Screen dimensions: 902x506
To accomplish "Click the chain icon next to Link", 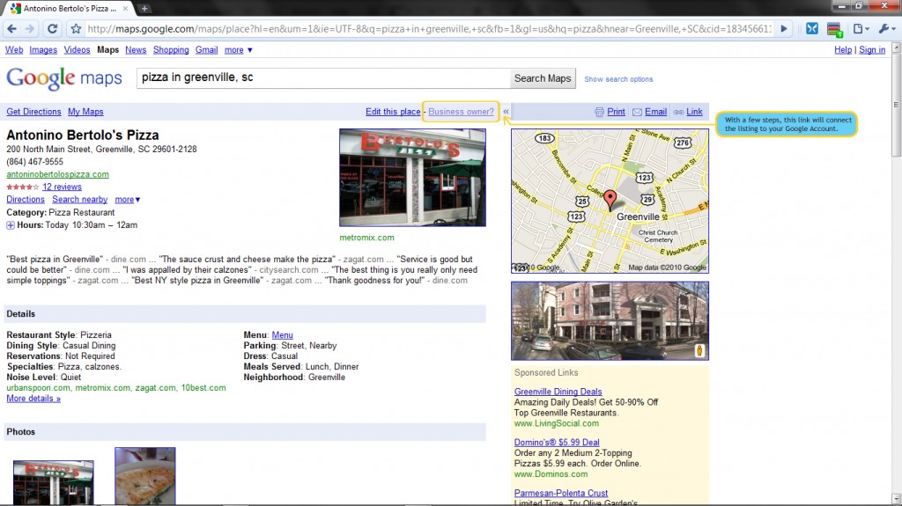I will (679, 112).
